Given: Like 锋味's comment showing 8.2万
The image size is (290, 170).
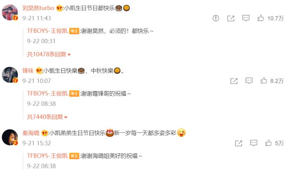Looking at the screenshot, I should click(264, 80).
